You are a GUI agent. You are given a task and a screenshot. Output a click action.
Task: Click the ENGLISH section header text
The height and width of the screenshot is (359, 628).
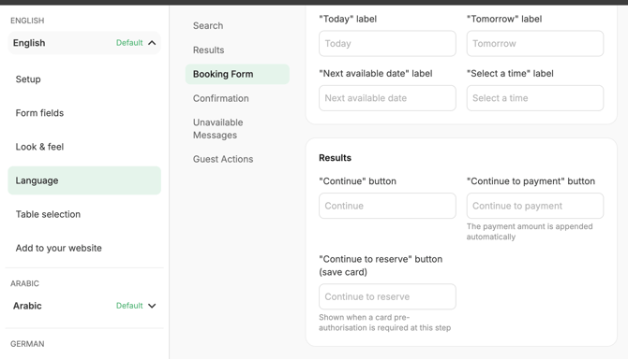pyautogui.click(x=27, y=21)
